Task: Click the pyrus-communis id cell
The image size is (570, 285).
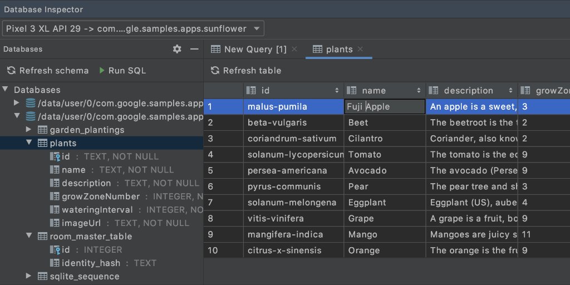Action: click(293, 186)
